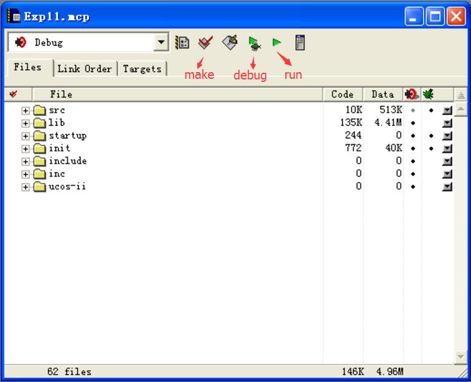
Task: Click the header files popup column icon
Action: tap(461, 95)
